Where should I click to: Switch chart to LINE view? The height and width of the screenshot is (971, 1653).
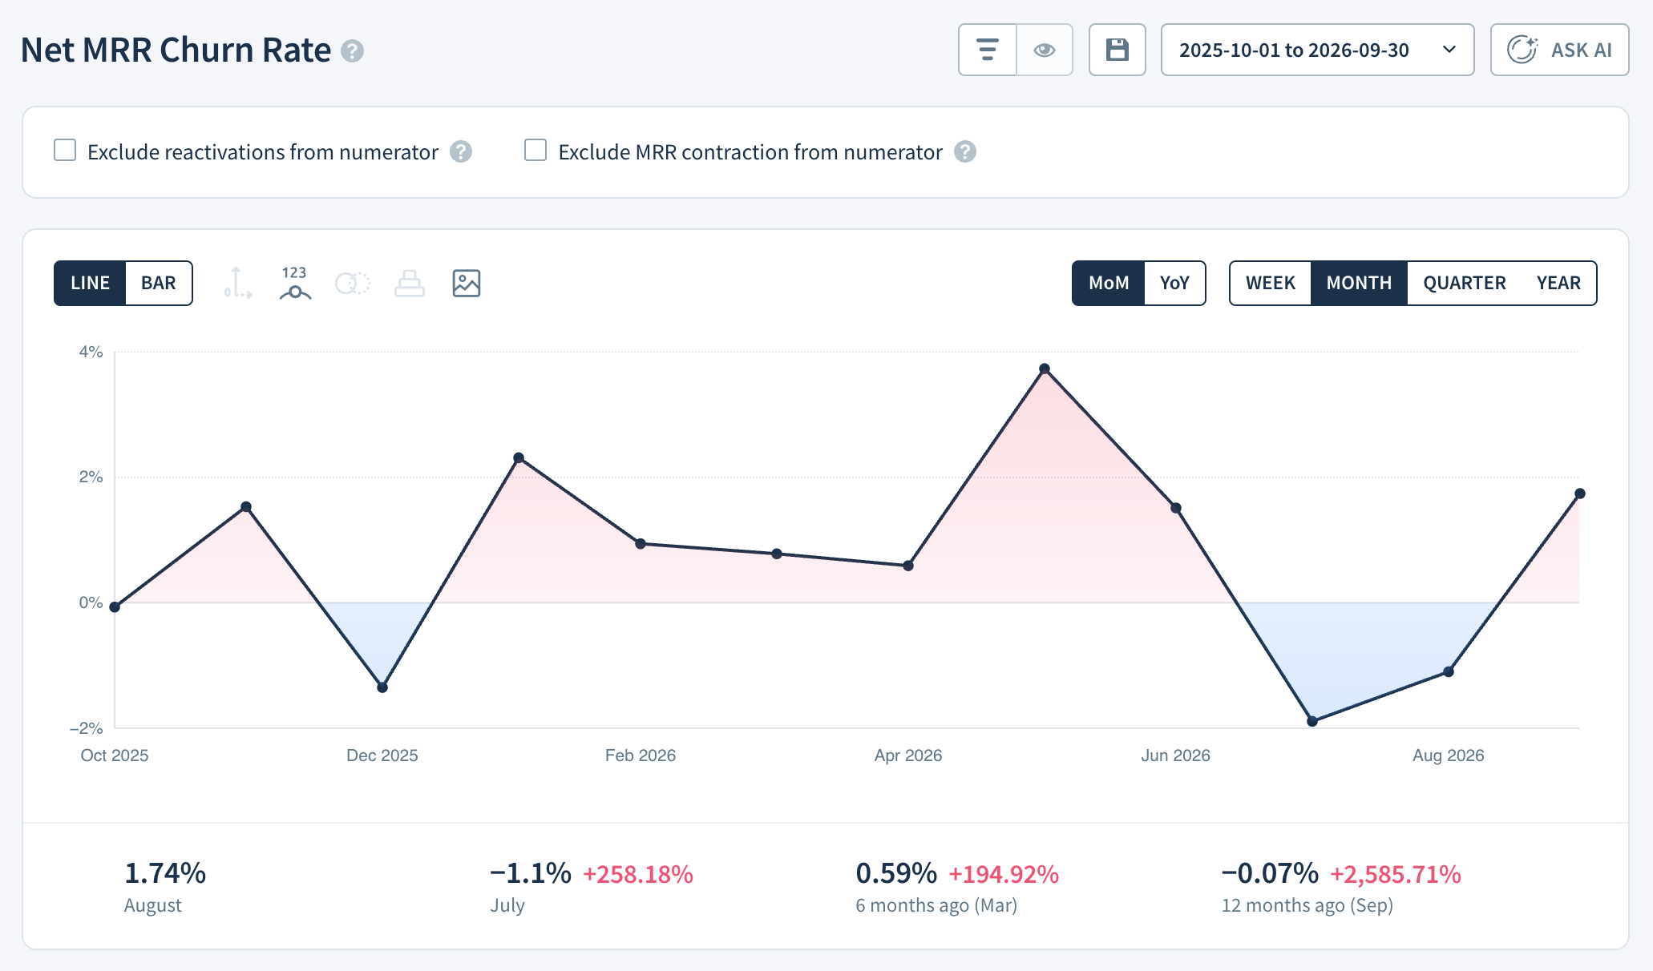tap(90, 283)
